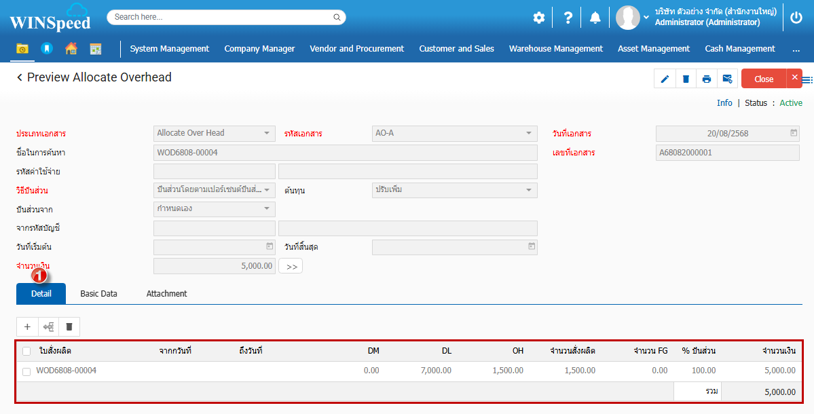This screenshot has height=414, width=814.
Task: Open the Warehouse Management menu
Action: click(x=555, y=49)
